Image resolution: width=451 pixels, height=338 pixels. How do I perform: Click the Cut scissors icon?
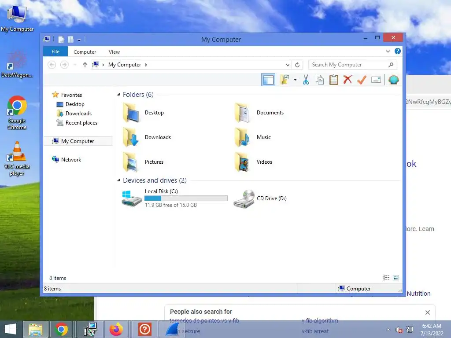click(306, 80)
